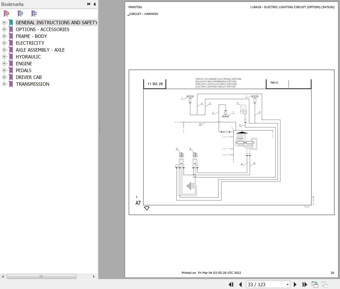Click the add bookmark icon
This screenshot has width=340, height=289.
pos(20,14)
